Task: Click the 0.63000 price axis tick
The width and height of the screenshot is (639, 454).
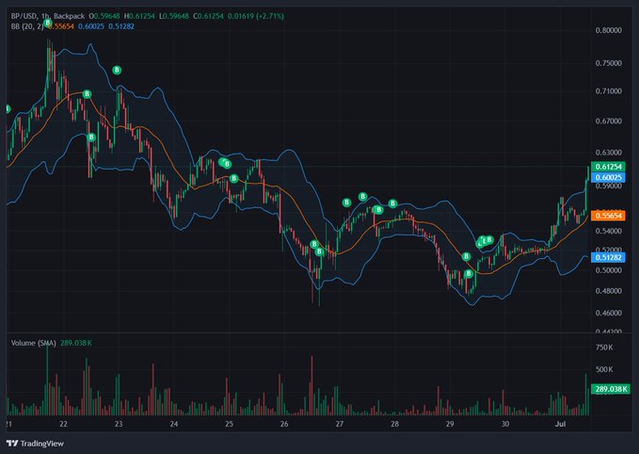Action: (609, 153)
